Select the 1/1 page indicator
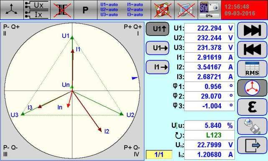This screenshot has width=268, height=161. (x=159, y=155)
